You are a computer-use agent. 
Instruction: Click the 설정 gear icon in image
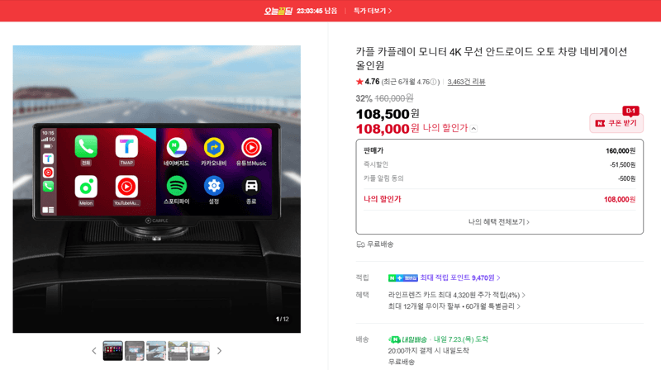[214, 186]
